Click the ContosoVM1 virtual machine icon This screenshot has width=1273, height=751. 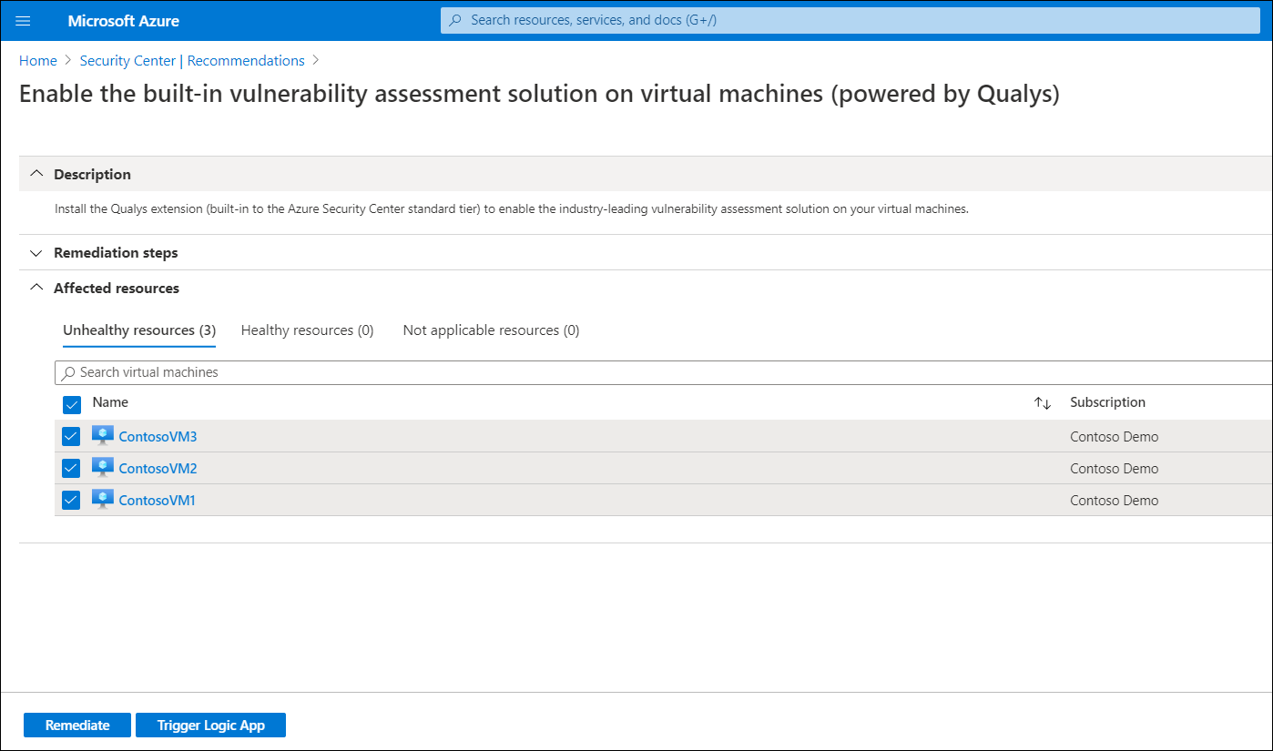point(103,500)
